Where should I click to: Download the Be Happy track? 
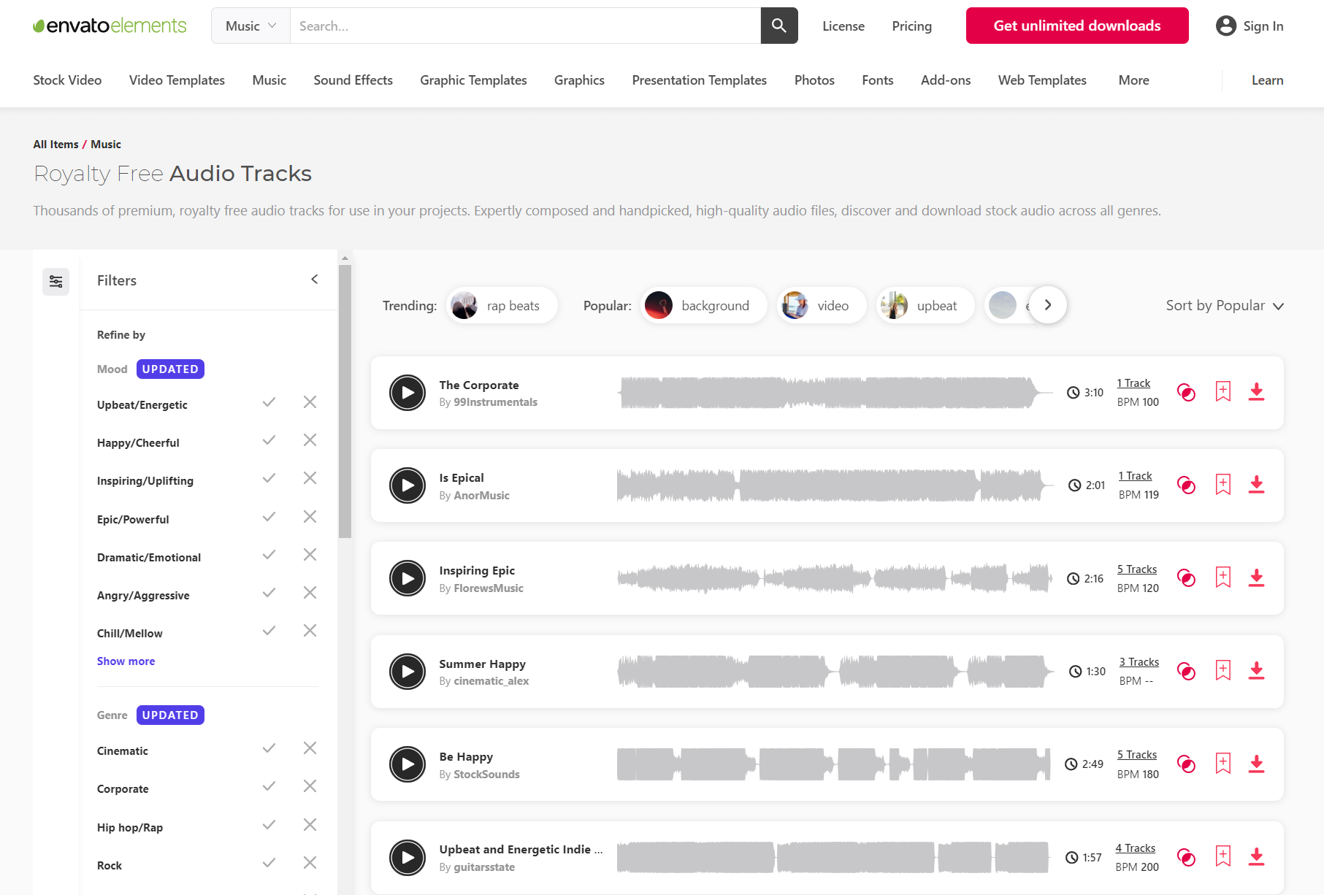[x=1256, y=764]
